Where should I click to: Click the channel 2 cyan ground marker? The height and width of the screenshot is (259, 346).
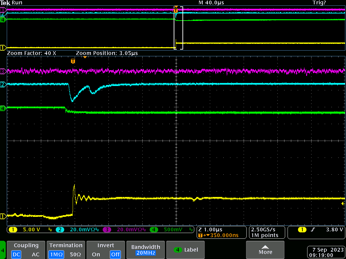(3, 84)
